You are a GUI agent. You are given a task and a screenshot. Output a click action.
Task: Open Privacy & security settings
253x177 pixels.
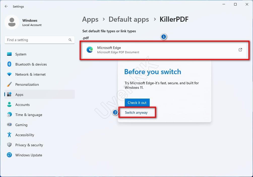click(40, 145)
